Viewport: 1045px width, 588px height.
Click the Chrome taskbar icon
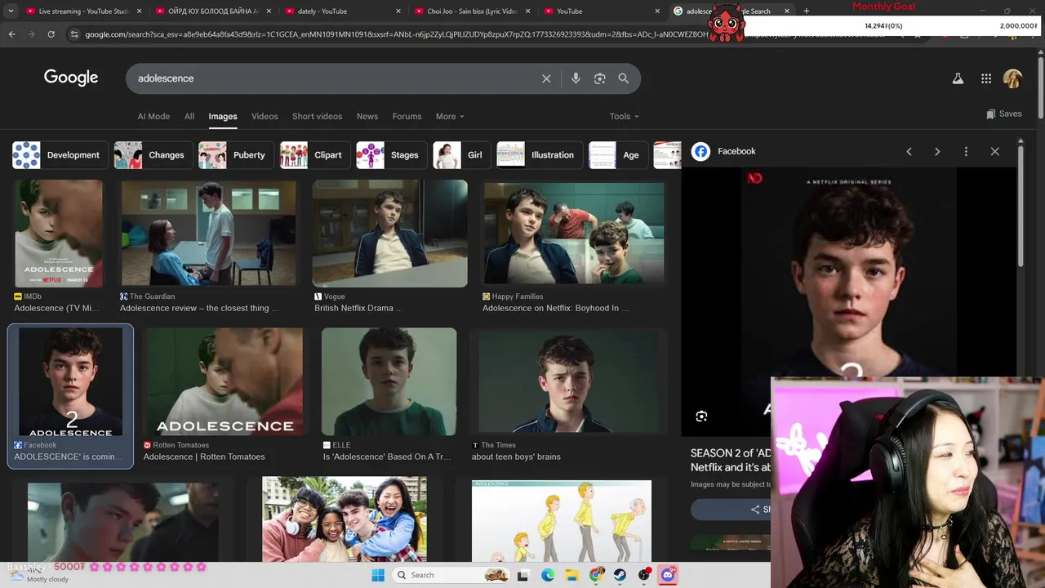pos(597,575)
